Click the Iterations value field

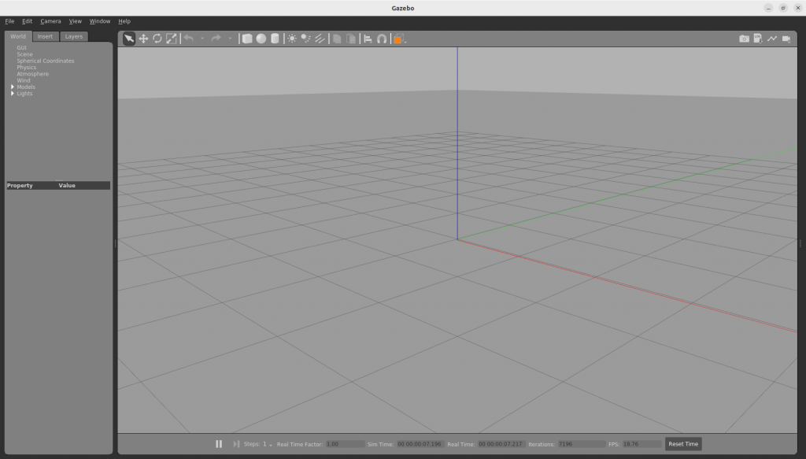point(582,444)
